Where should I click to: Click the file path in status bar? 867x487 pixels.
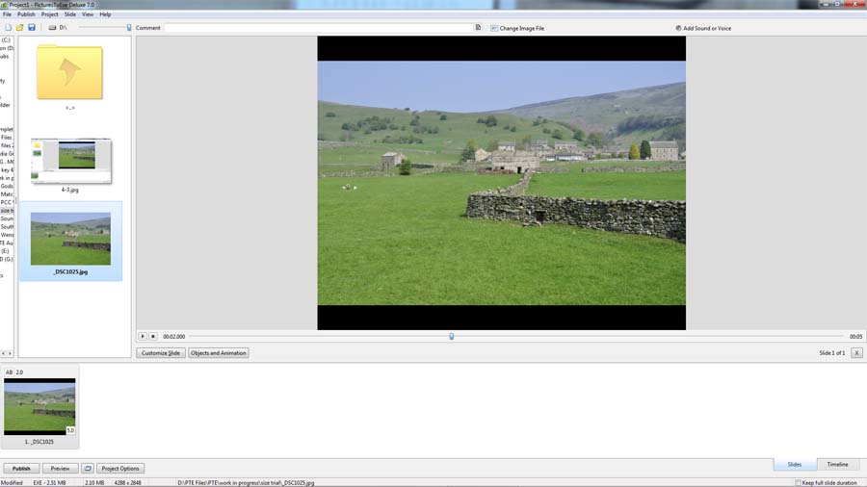pyautogui.click(x=246, y=482)
